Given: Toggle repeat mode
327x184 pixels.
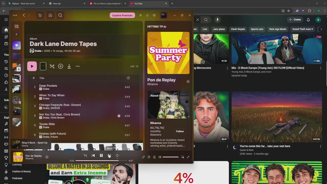Looking at the screenshot, I should (117, 155).
